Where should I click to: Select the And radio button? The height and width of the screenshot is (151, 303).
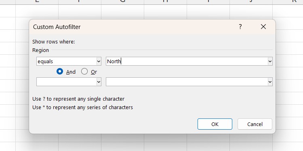coord(60,71)
